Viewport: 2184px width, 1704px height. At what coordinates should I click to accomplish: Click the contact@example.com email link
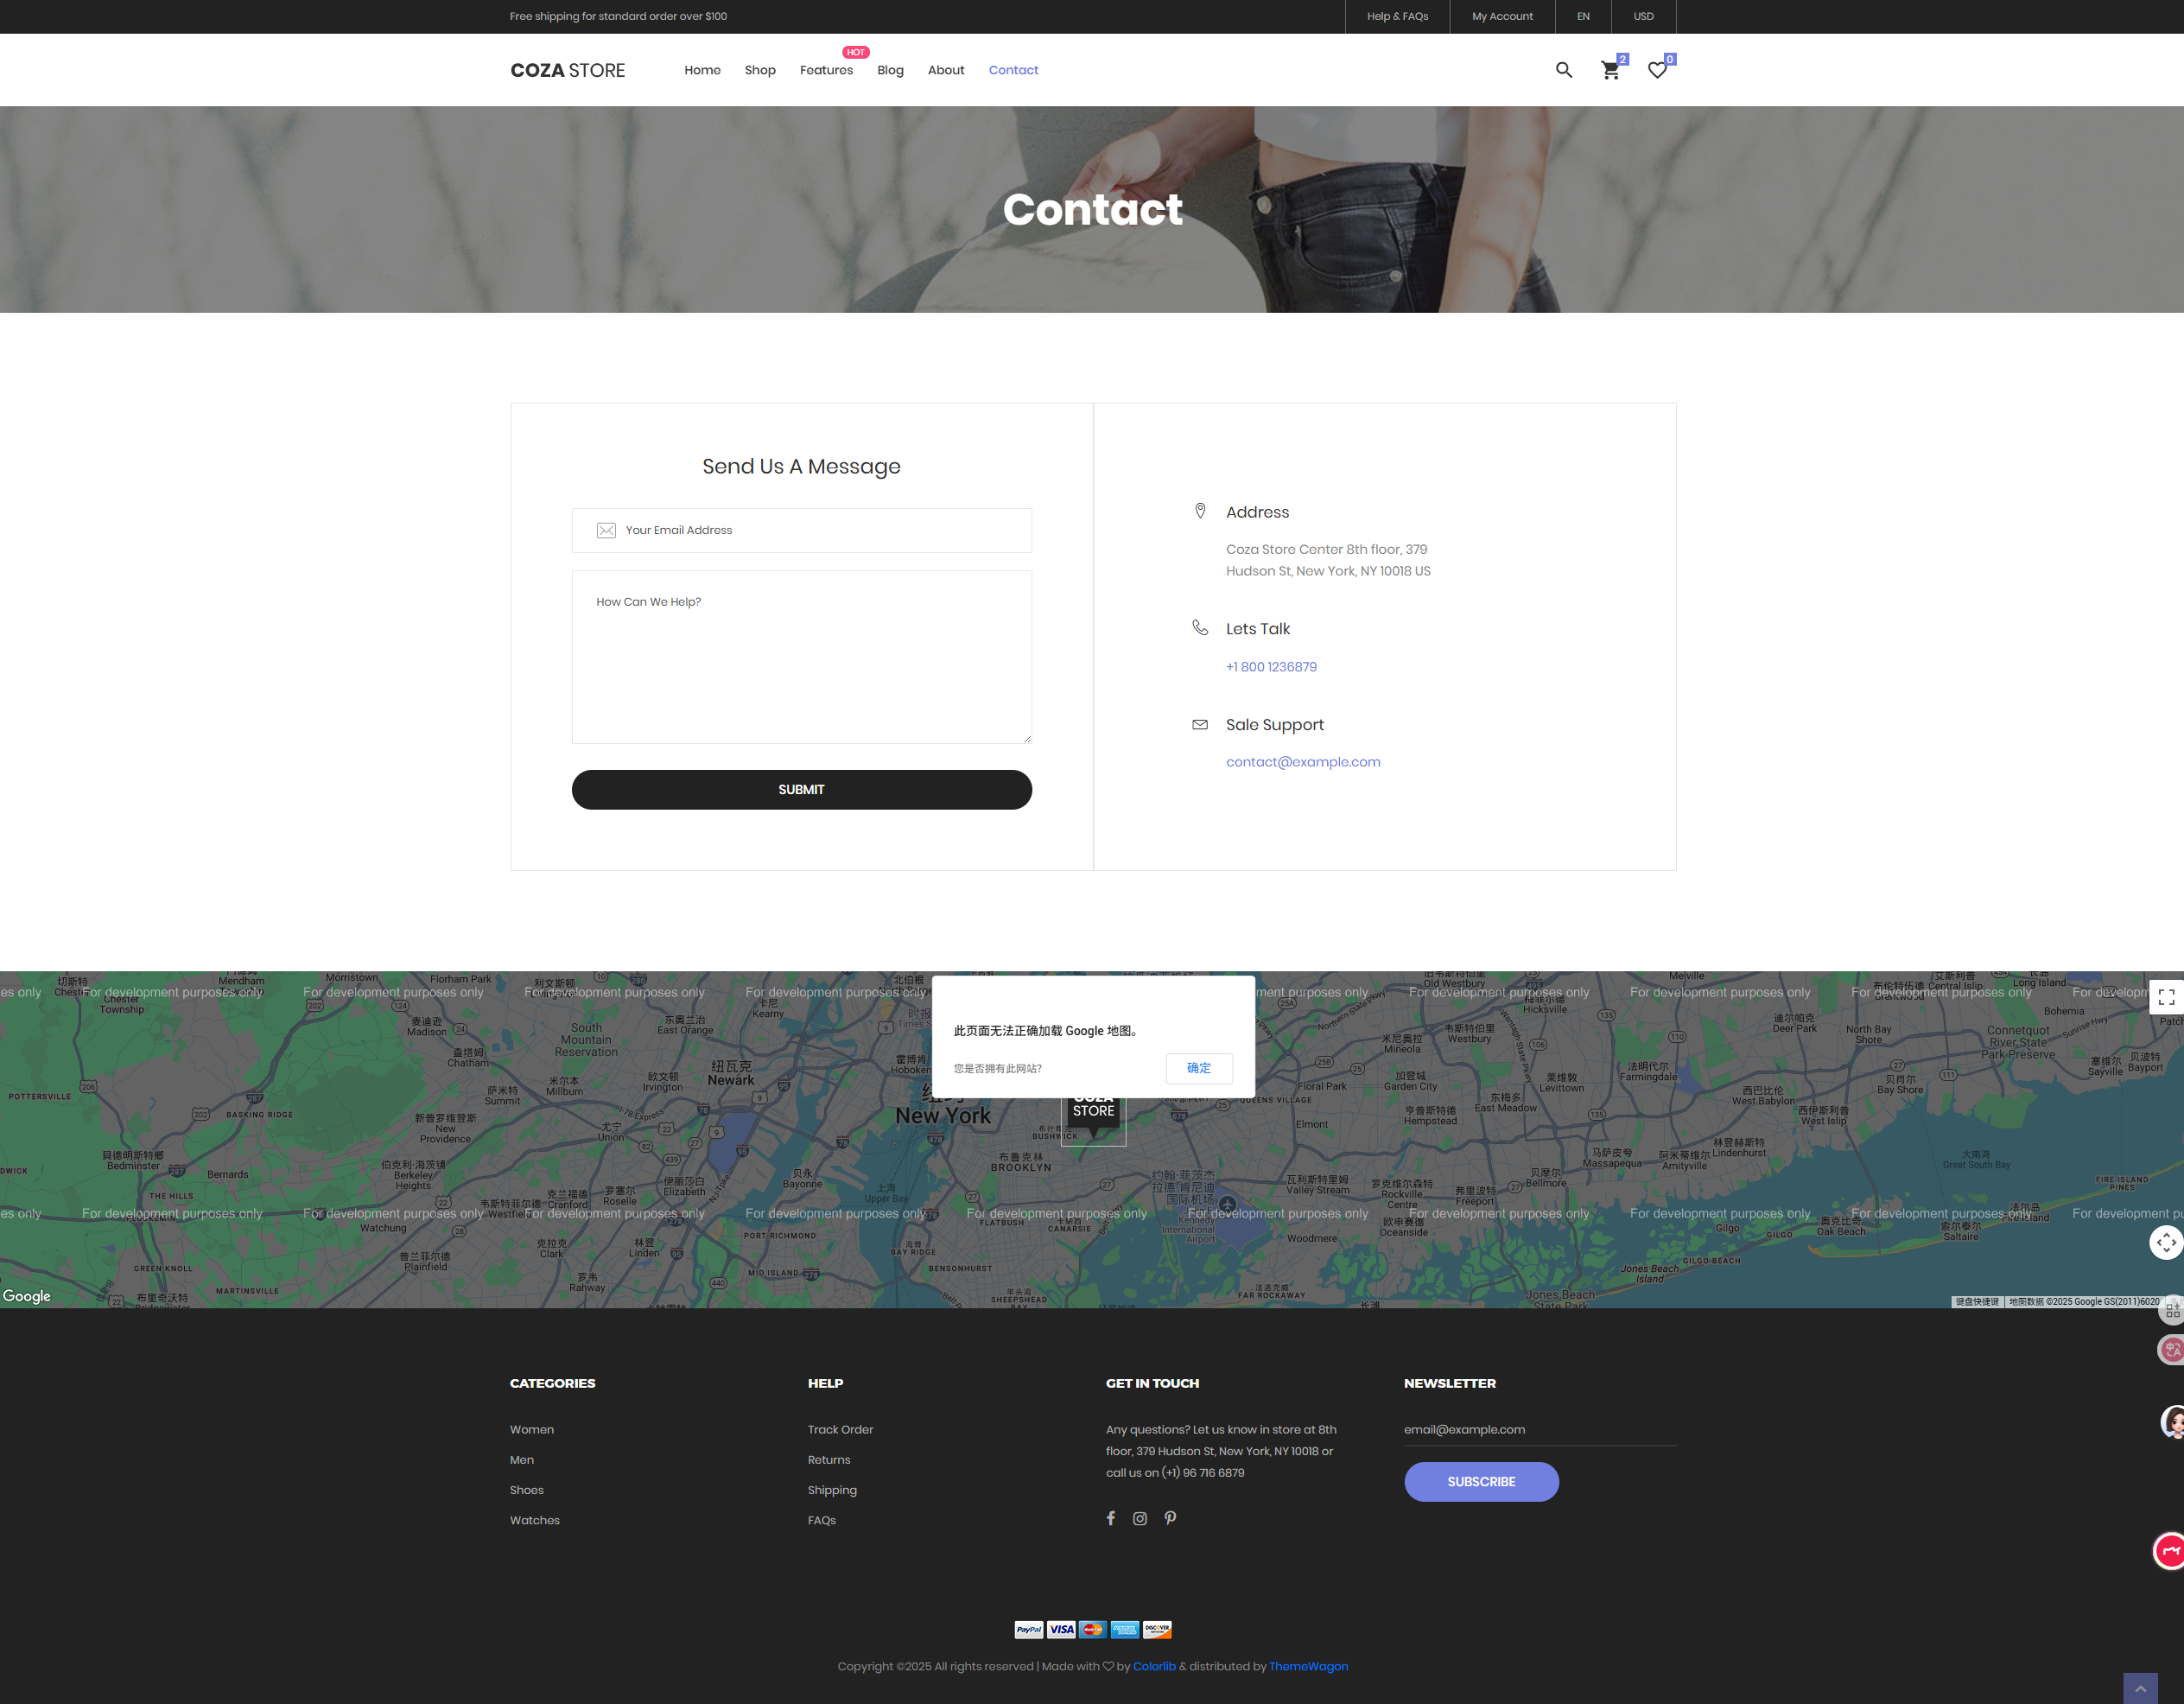pyautogui.click(x=1302, y=762)
